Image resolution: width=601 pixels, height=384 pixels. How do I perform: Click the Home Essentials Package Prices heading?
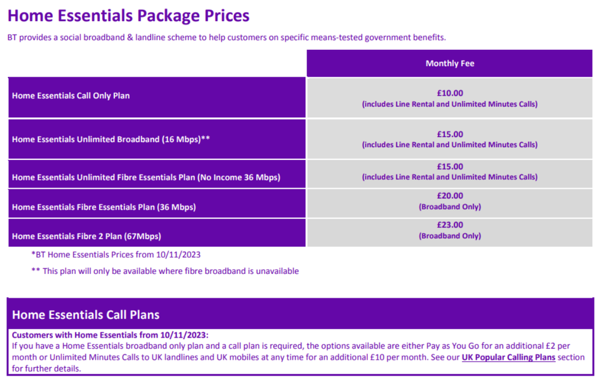tap(129, 16)
